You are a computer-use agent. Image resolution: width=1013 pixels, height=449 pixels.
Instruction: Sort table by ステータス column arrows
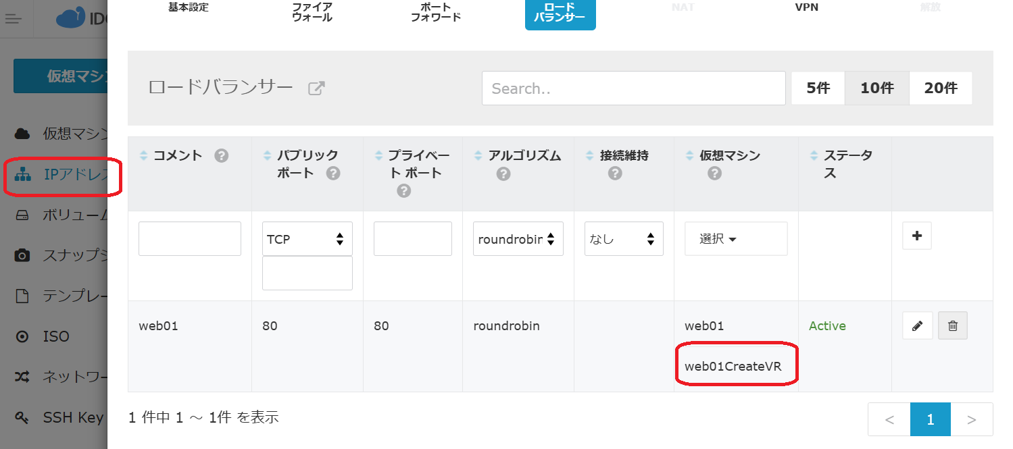click(x=814, y=156)
